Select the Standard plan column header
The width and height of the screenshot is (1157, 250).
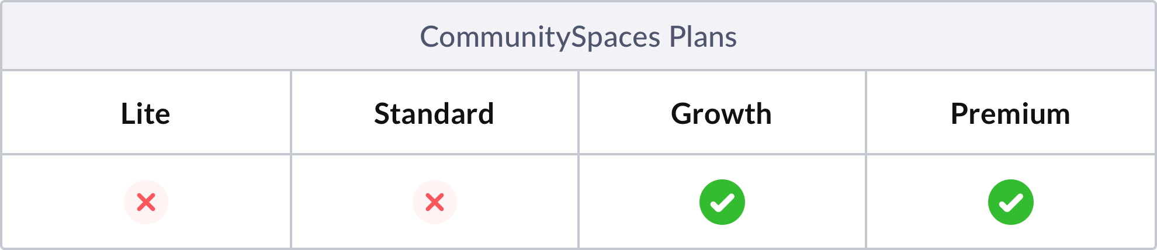click(434, 113)
